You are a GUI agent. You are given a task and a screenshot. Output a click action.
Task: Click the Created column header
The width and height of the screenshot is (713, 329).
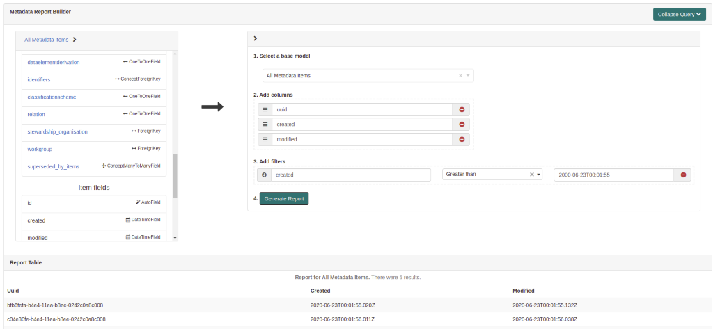click(320, 291)
